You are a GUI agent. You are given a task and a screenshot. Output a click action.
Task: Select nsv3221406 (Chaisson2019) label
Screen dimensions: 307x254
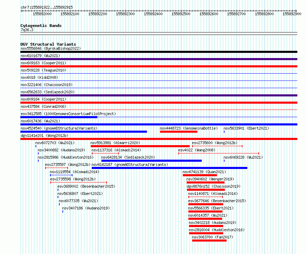tap(47, 85)
